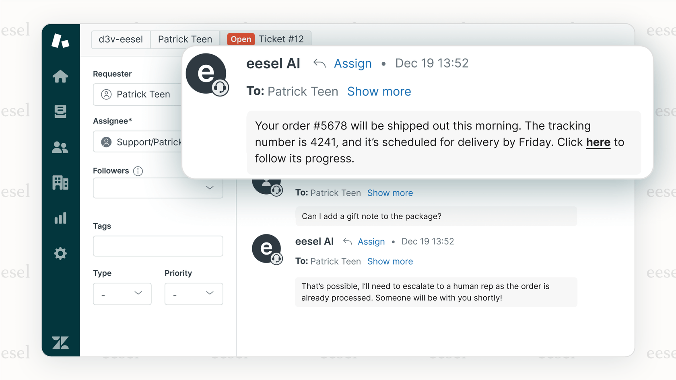
Task: Open the Customers icon in sidebar
Action: pyautogui.click(x=60, y=147)
